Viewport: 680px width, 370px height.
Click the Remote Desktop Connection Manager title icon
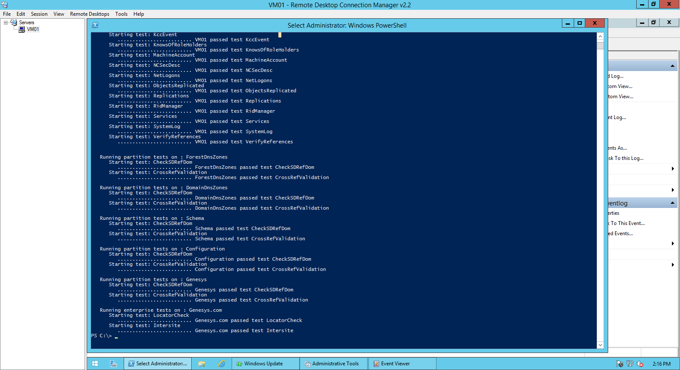[5, 5]
